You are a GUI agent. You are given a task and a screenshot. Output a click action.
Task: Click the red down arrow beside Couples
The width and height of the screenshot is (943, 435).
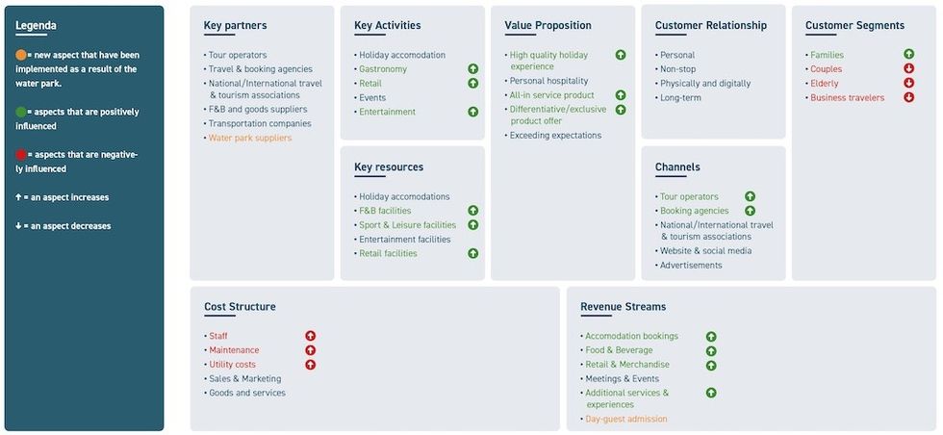coord(909,69)
